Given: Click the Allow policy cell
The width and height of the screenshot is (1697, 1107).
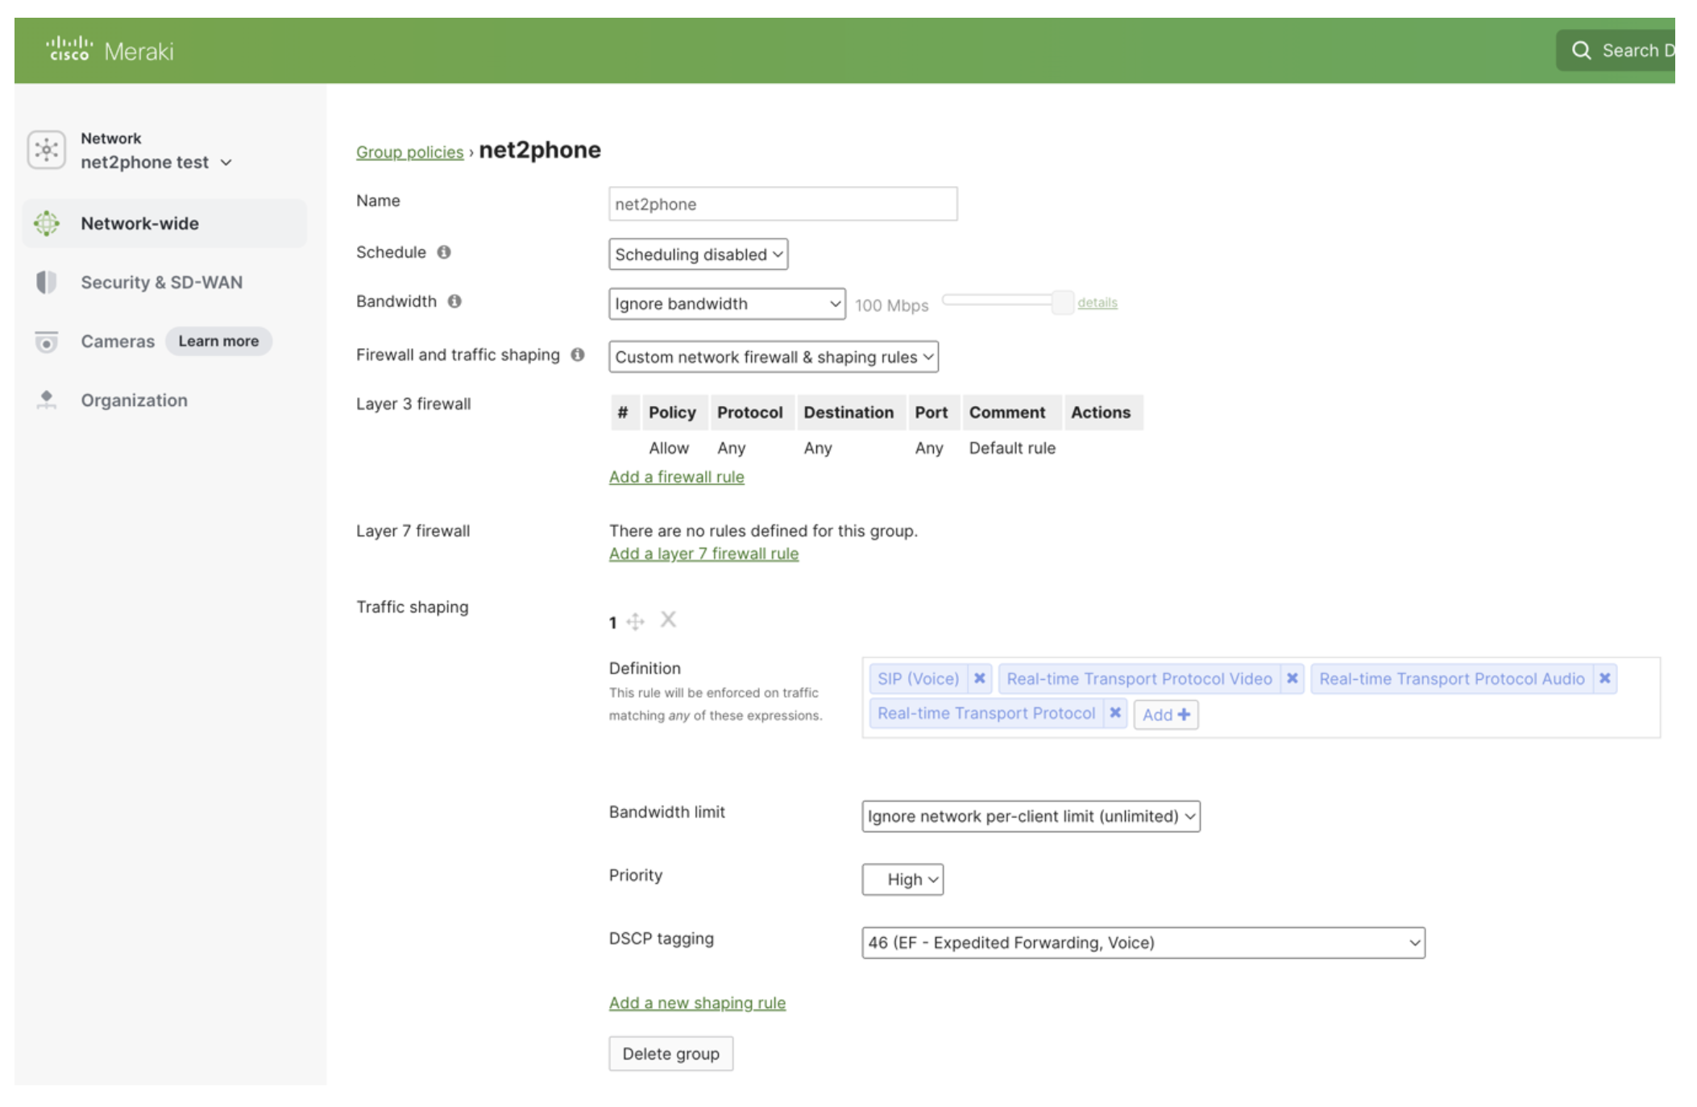Looking at the screenshot, I should tap(669, 448).
